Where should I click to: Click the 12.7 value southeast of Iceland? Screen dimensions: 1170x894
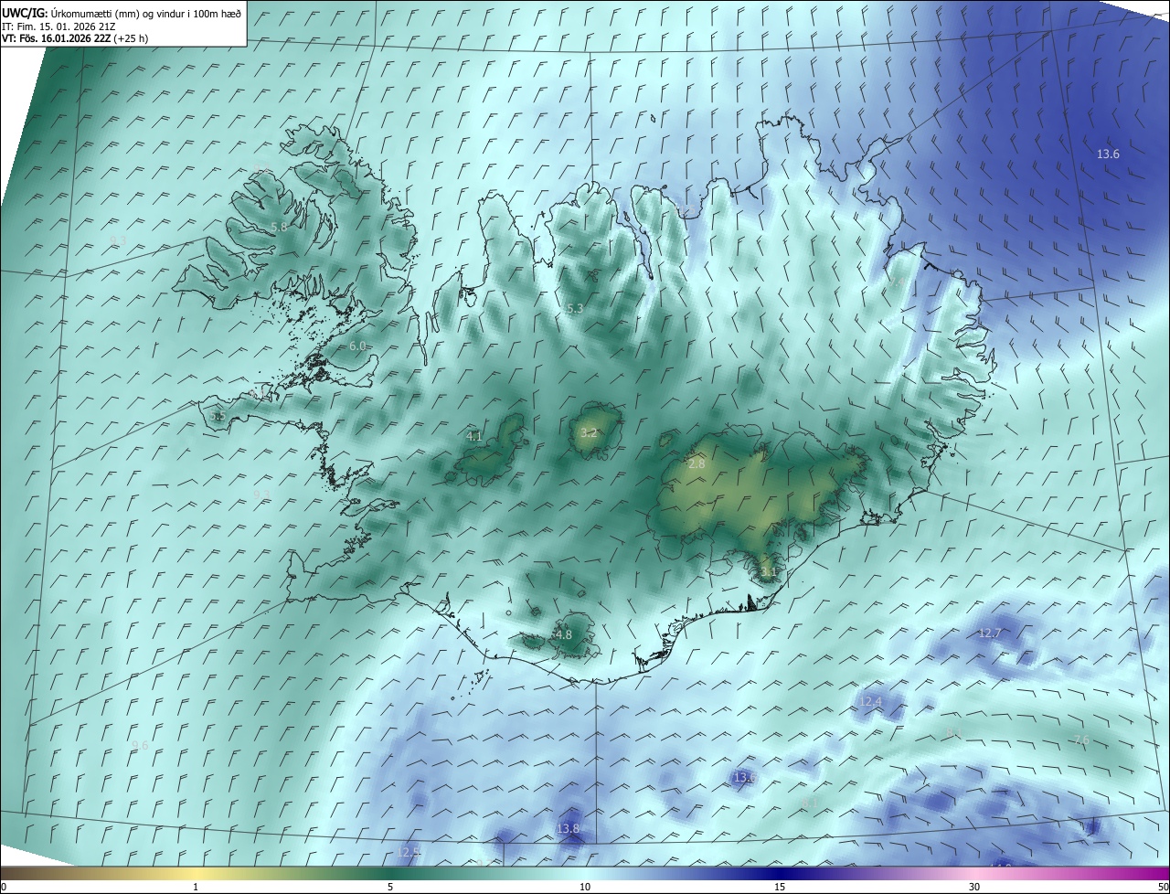pos(990,633)
